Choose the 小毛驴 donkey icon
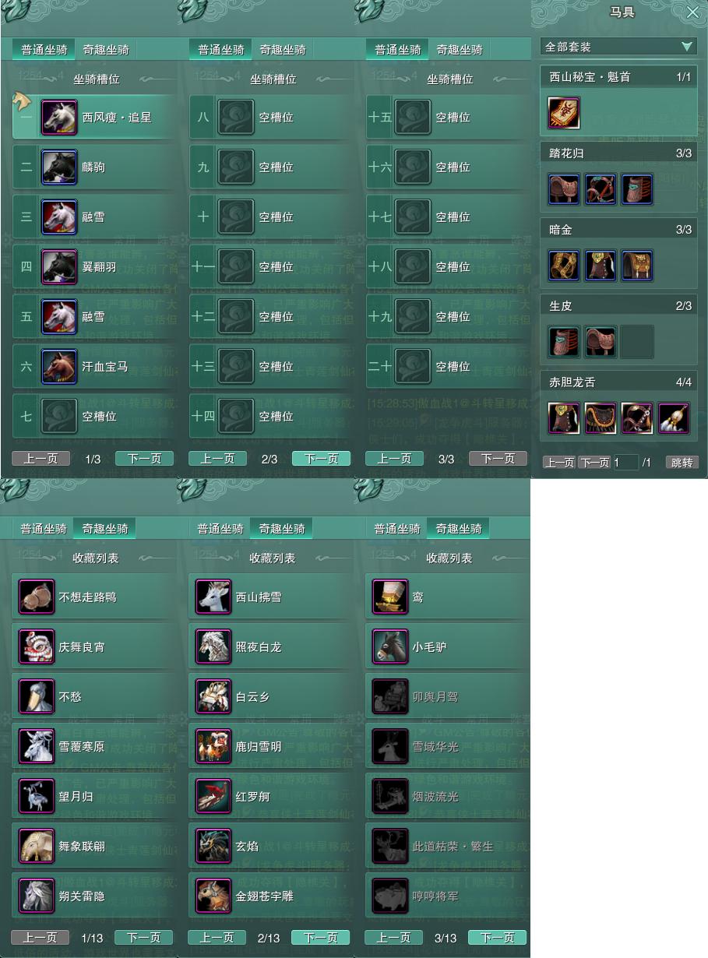 (390, 647)
